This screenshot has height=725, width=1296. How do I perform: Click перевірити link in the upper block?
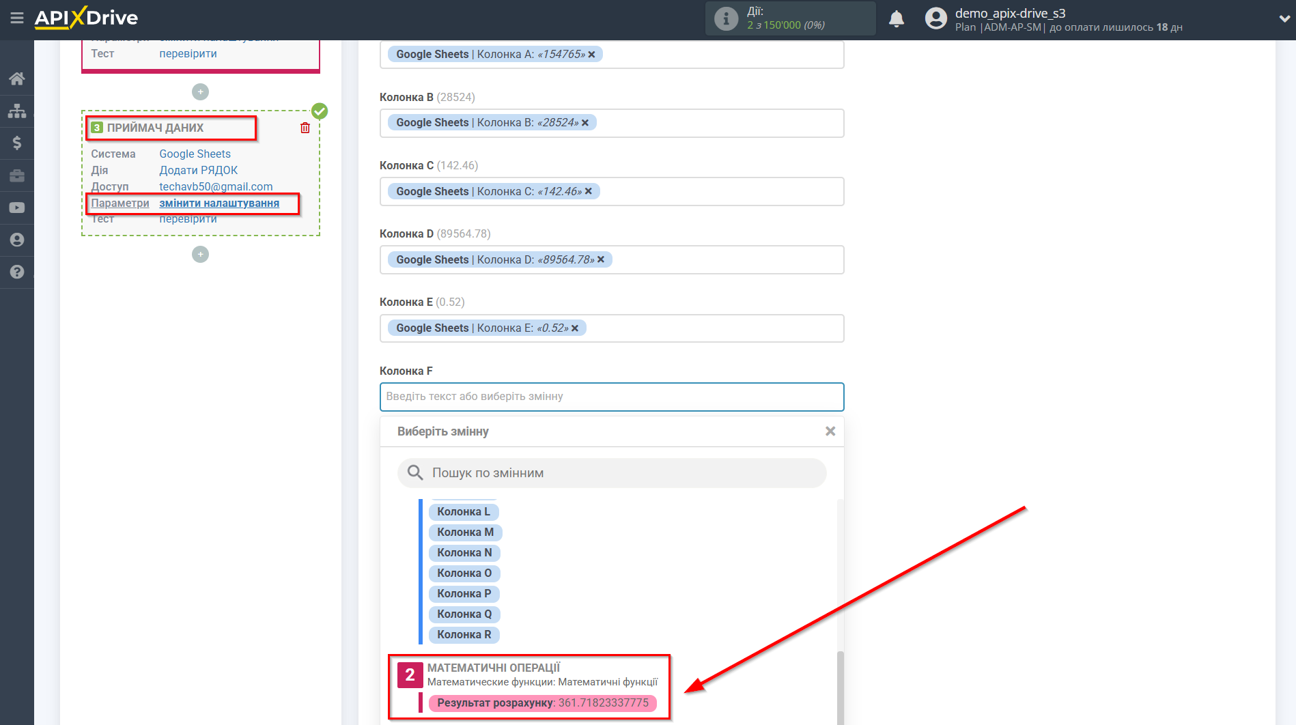pyautogui.click(x=188, y=53)
